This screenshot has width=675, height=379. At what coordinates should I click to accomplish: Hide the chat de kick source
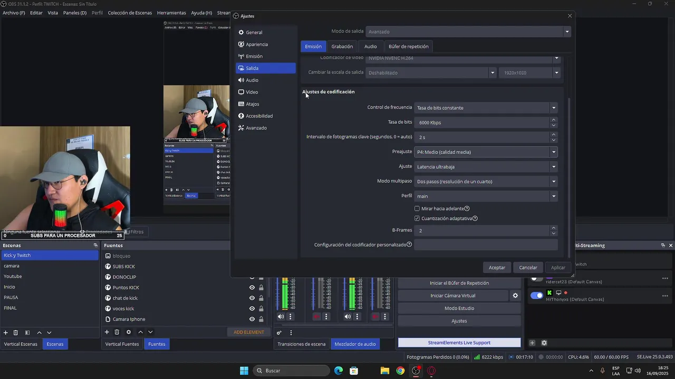252,298
